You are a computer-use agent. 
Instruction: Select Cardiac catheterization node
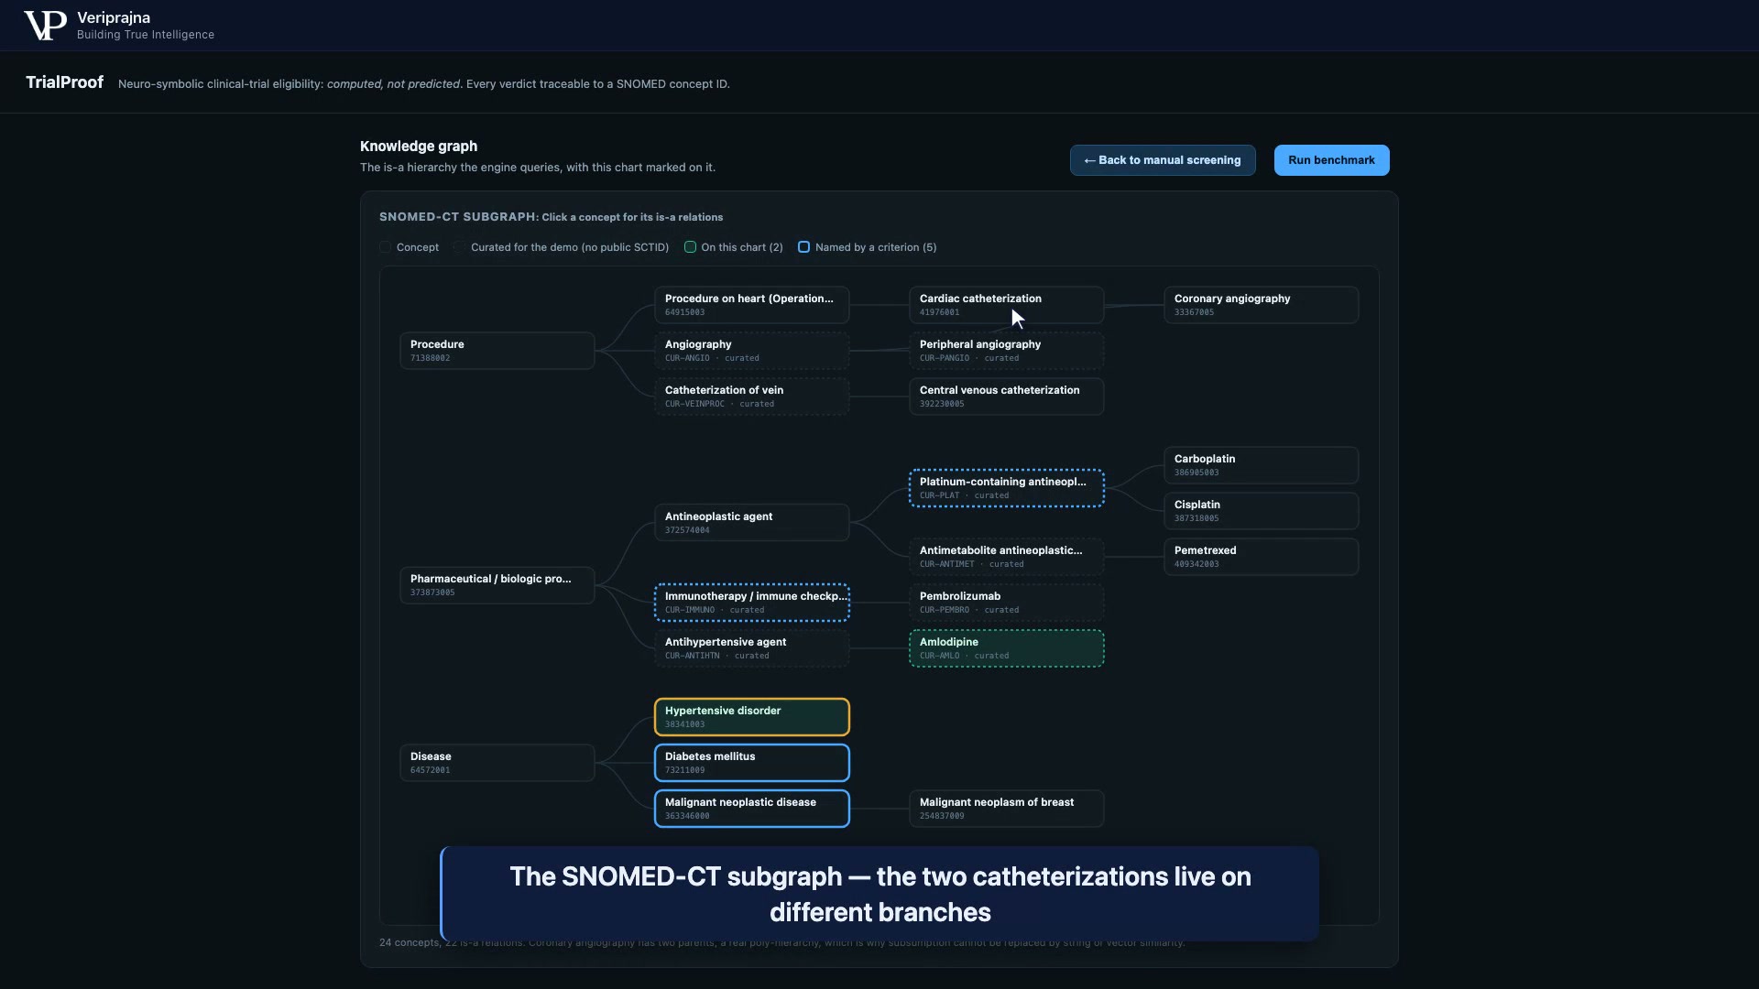(x=1006, y=305)
